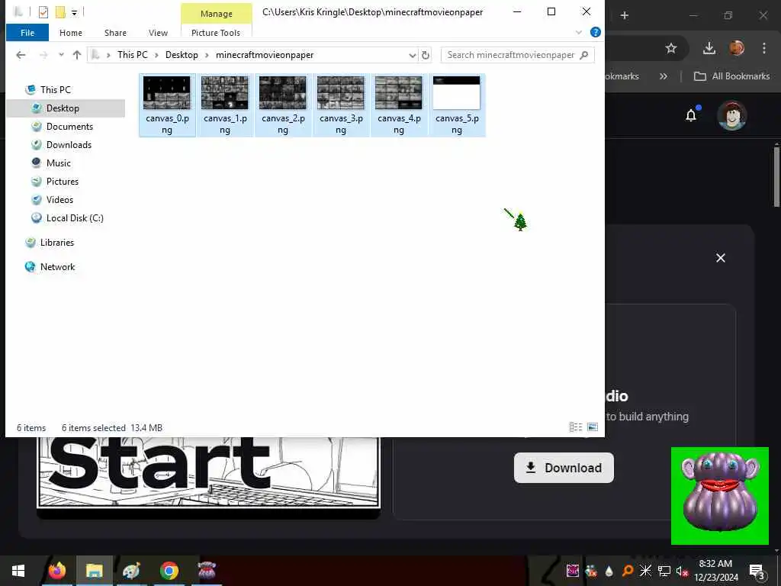Open a new Chrome tab
781x586 pixels.
point(624,15)
